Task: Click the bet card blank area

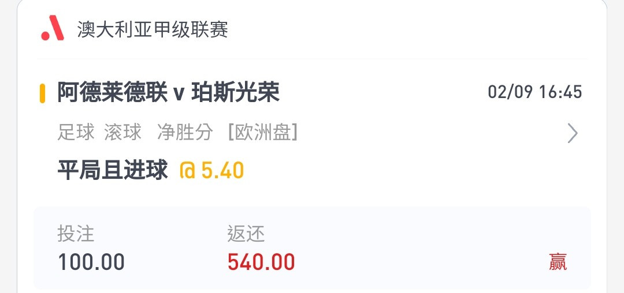Action: tap(398, 175)
